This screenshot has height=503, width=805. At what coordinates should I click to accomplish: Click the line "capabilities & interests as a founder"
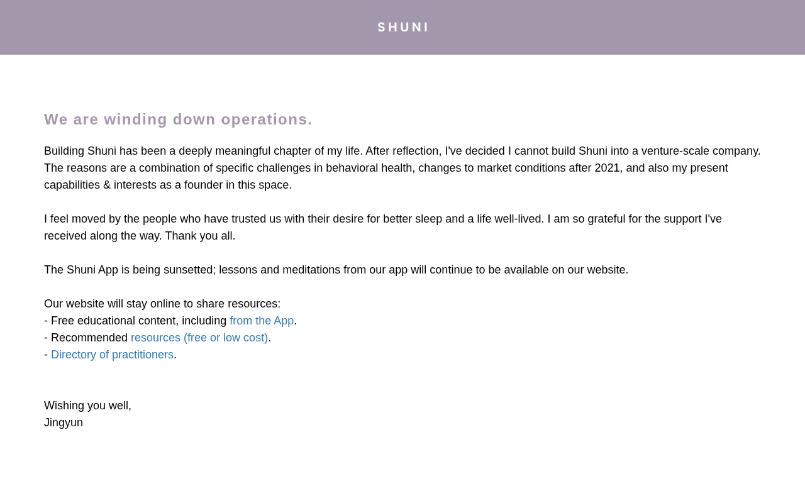click(x=168, y=185)
